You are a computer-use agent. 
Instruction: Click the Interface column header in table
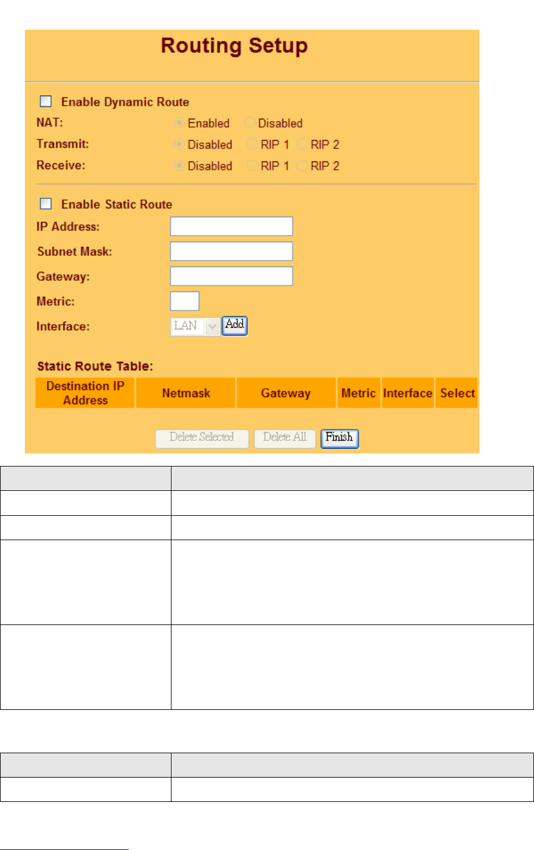tap(408, 393)
